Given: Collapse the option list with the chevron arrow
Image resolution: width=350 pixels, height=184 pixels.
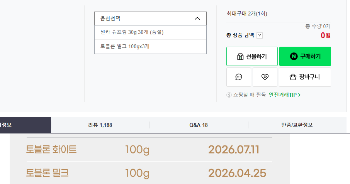Looking at the screenshot, I should point(197,19).
